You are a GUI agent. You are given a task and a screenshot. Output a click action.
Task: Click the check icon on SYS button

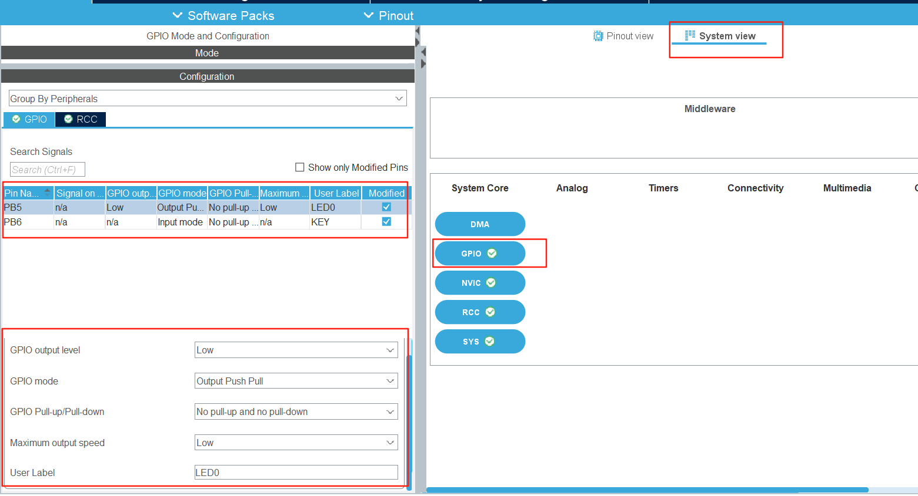point(490,342)
